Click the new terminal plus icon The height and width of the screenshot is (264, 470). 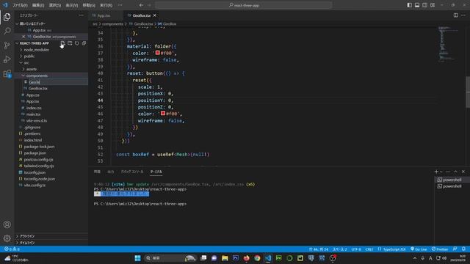click(436, 172)
